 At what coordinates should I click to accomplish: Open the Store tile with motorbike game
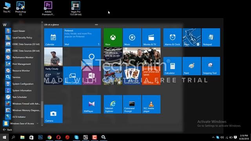[113, 76]
